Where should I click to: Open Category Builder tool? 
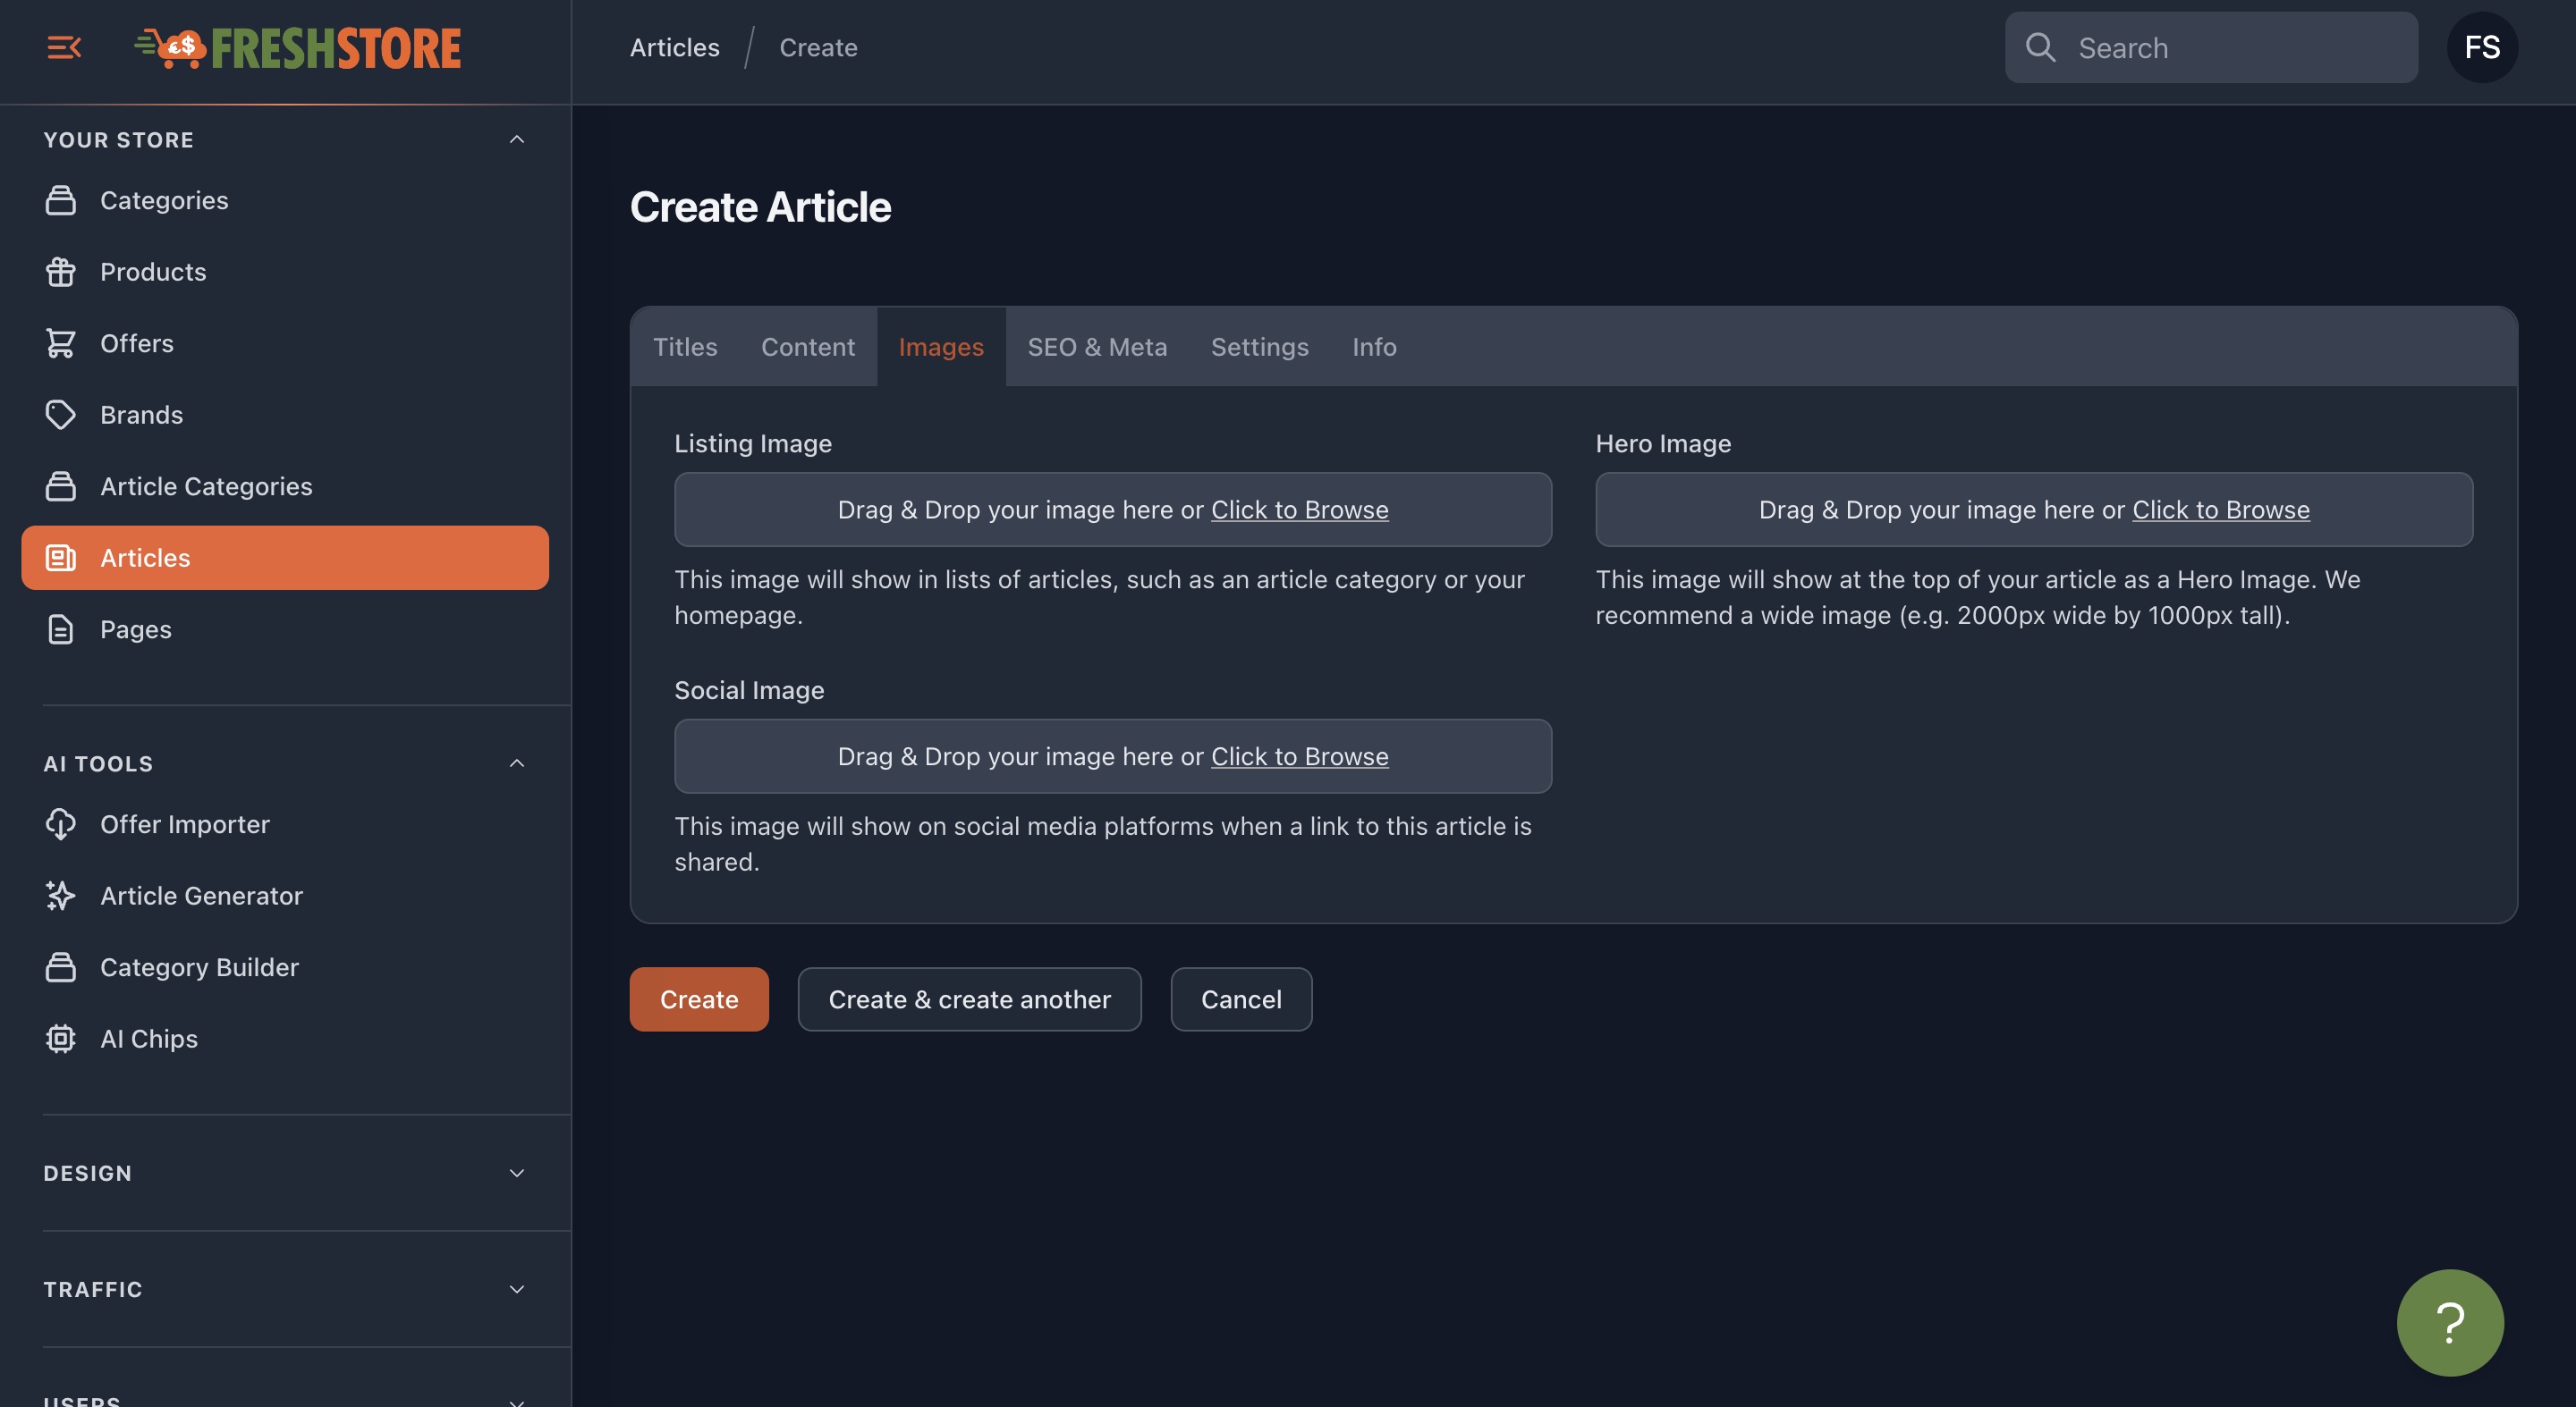[x=285, y=967]
